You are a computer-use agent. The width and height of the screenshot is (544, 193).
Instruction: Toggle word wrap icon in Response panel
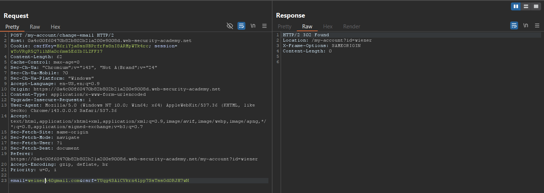coord(514,26)
